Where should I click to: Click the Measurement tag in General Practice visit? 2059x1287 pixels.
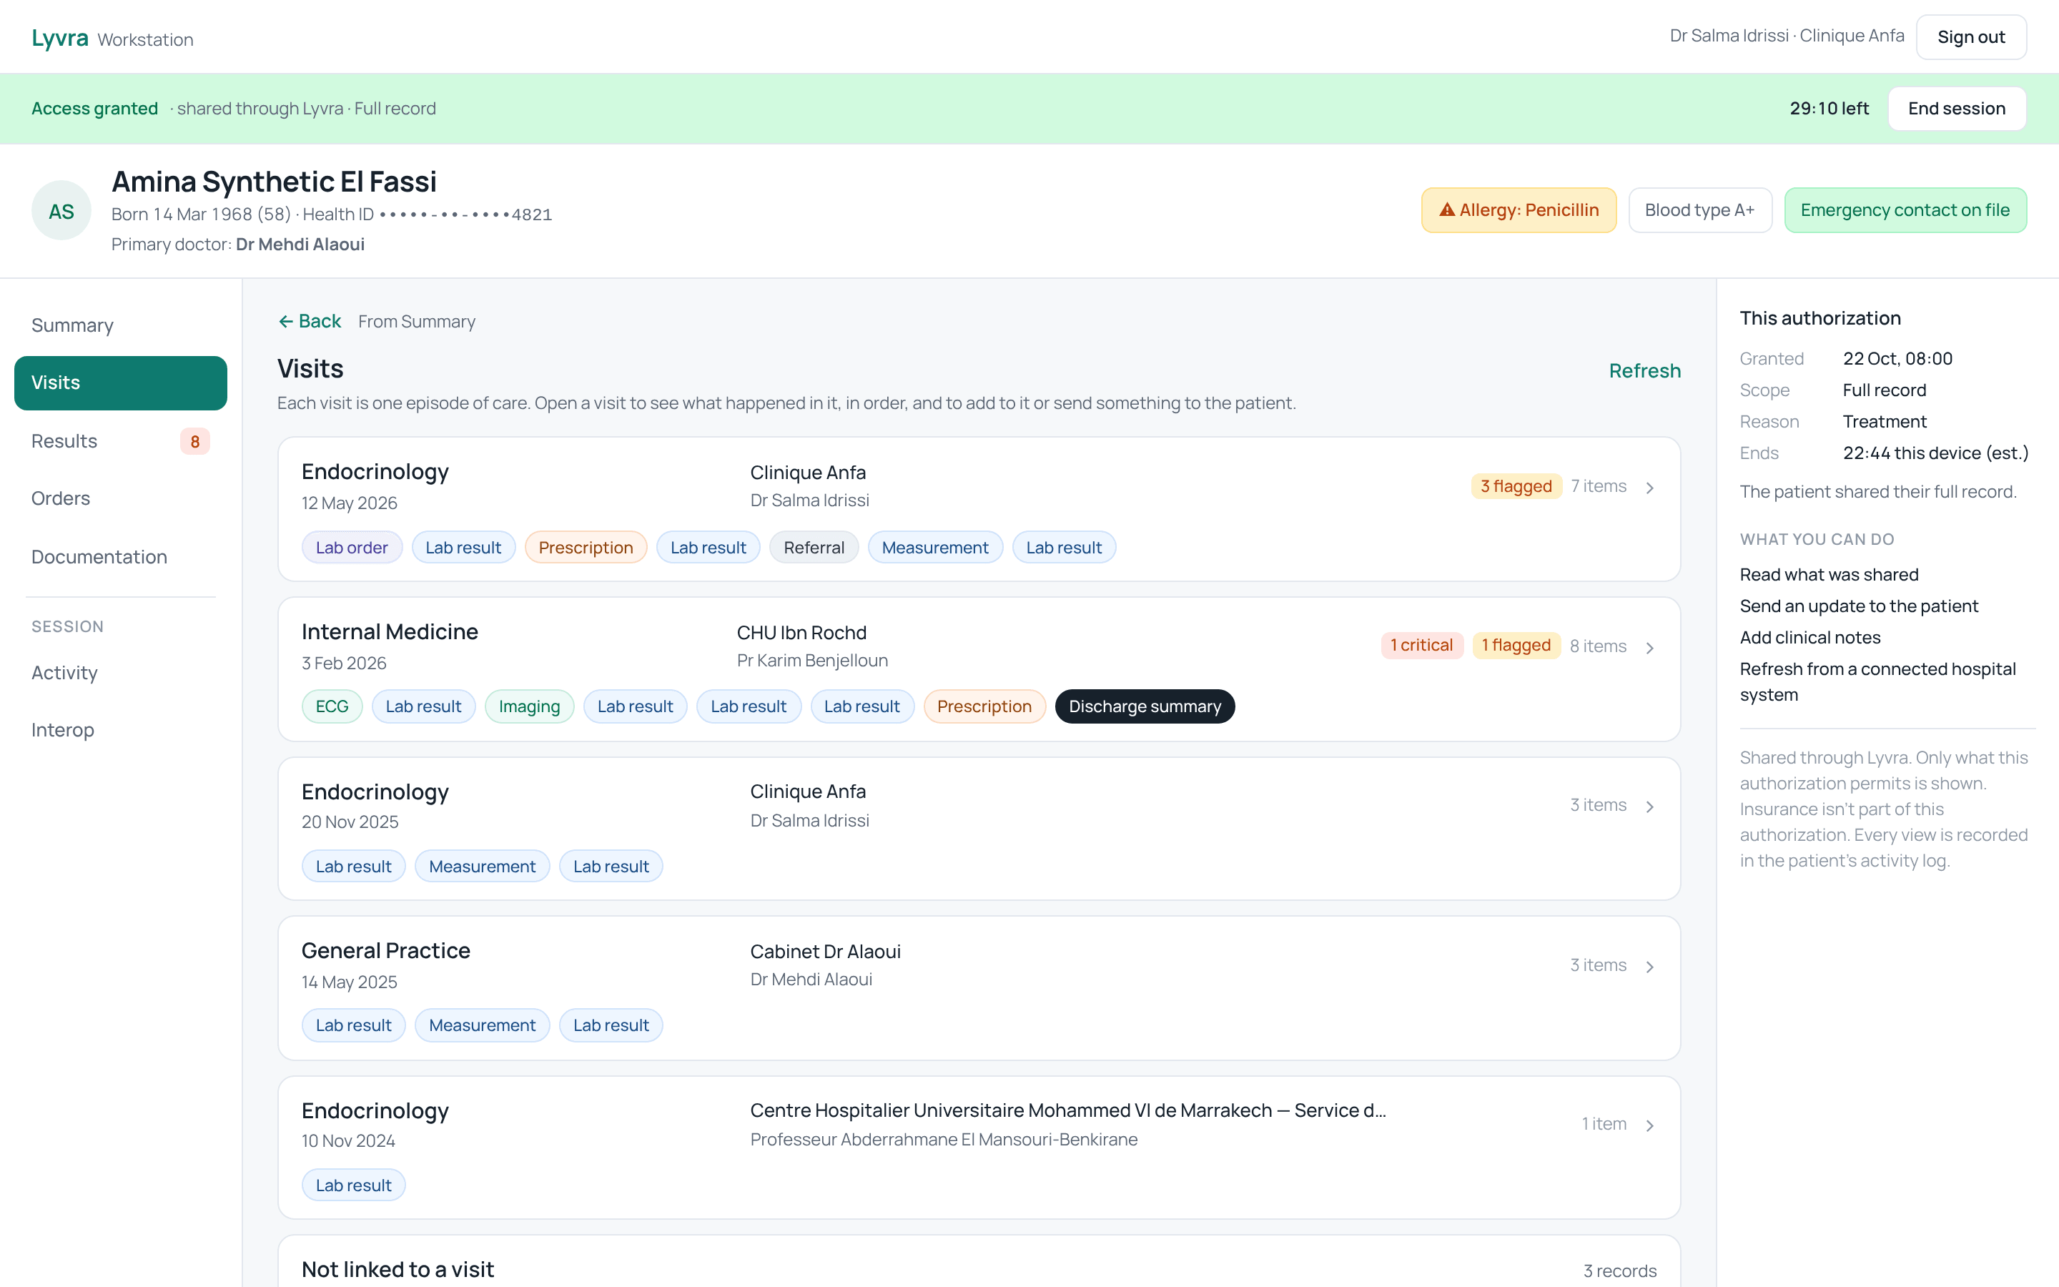pyautogui.click(x=483, y=1026)
